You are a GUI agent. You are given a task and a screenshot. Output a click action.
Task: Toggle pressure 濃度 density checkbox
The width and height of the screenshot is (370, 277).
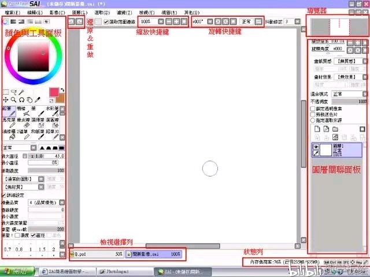click(17, 235)
